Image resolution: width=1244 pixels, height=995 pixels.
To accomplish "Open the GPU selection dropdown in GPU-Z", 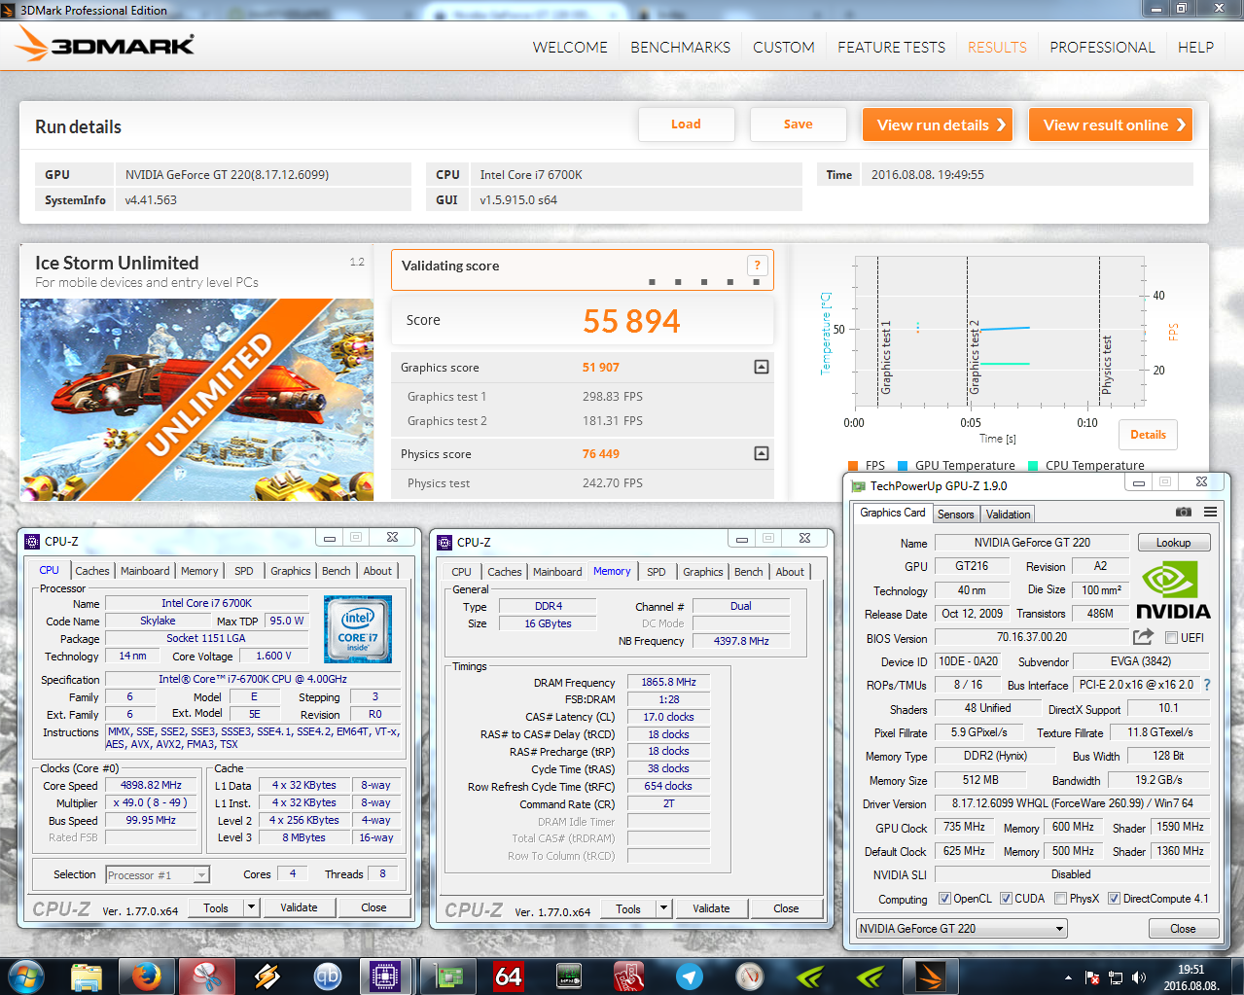I will [x=961, y=929].
